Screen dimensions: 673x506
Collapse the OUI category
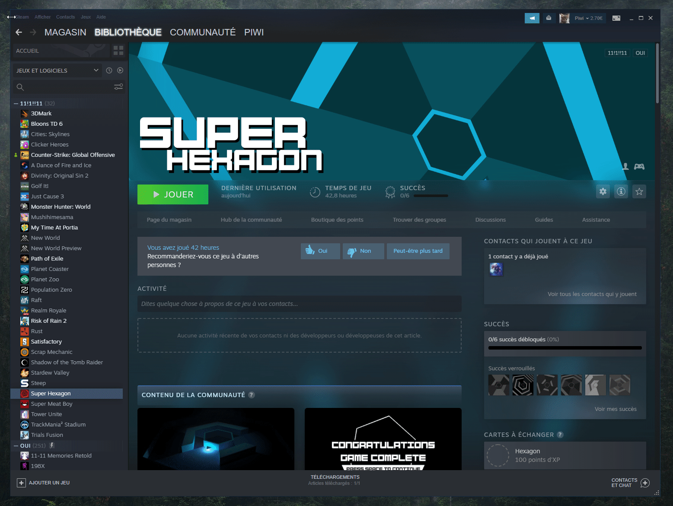pos(16,446)
